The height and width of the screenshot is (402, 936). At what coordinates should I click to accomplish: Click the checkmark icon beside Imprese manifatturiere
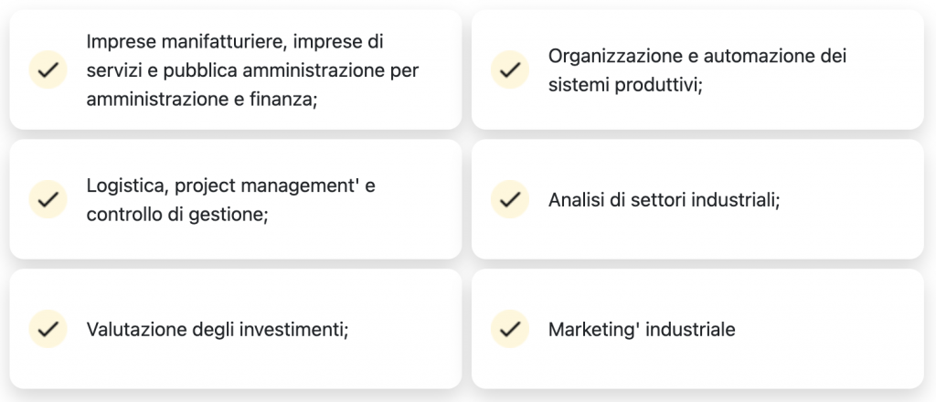(x=48, y=69)
